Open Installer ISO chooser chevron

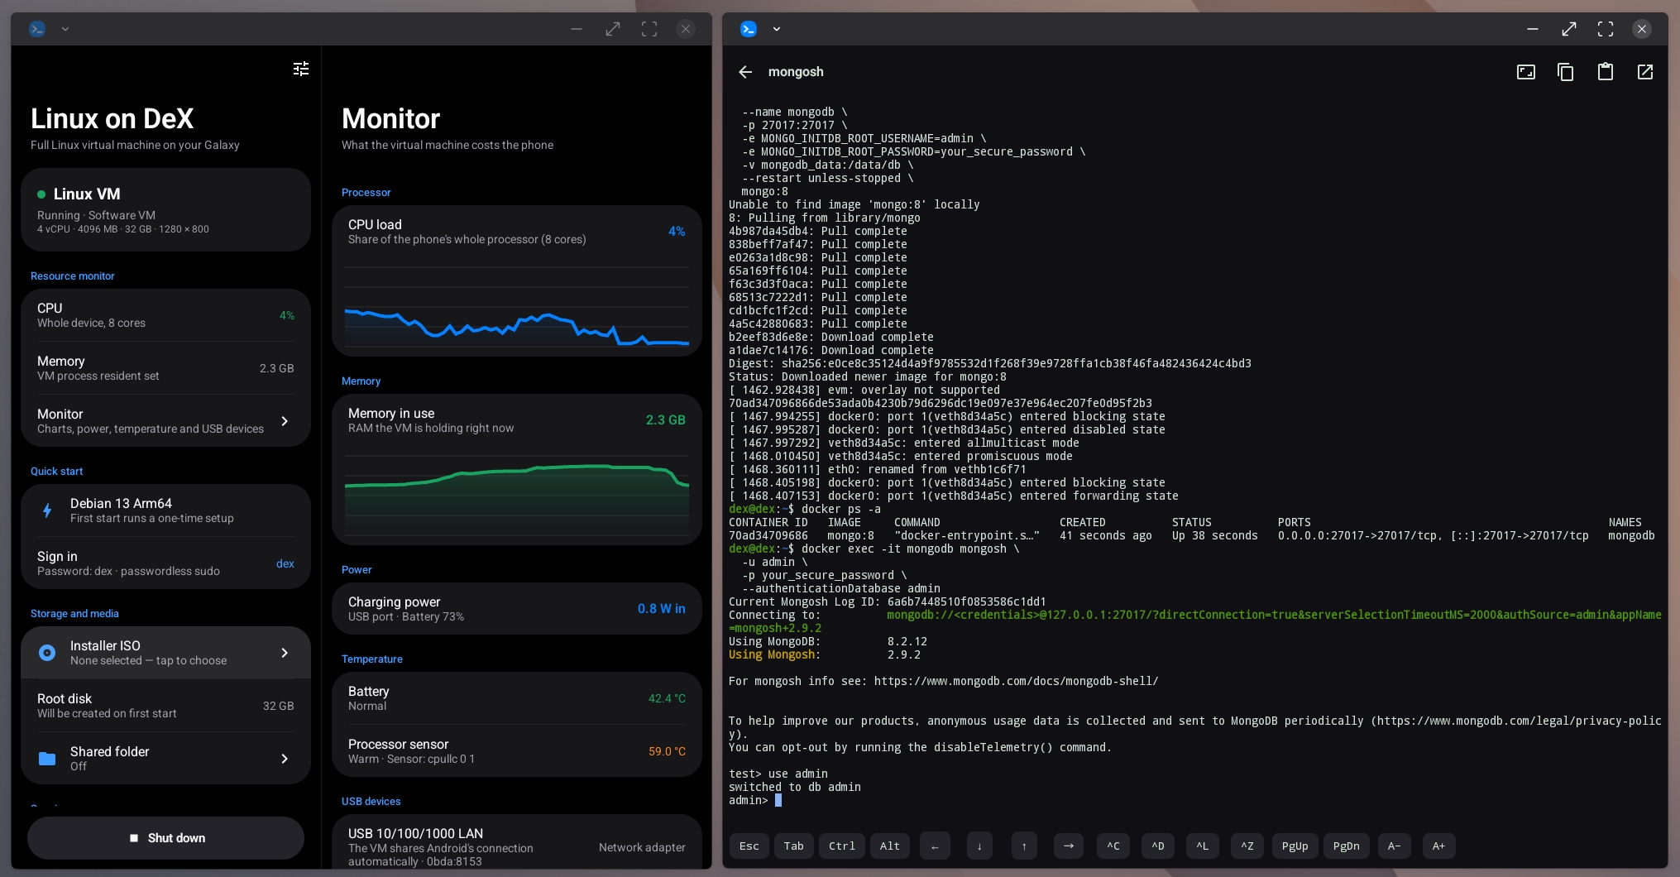(285, 653)
